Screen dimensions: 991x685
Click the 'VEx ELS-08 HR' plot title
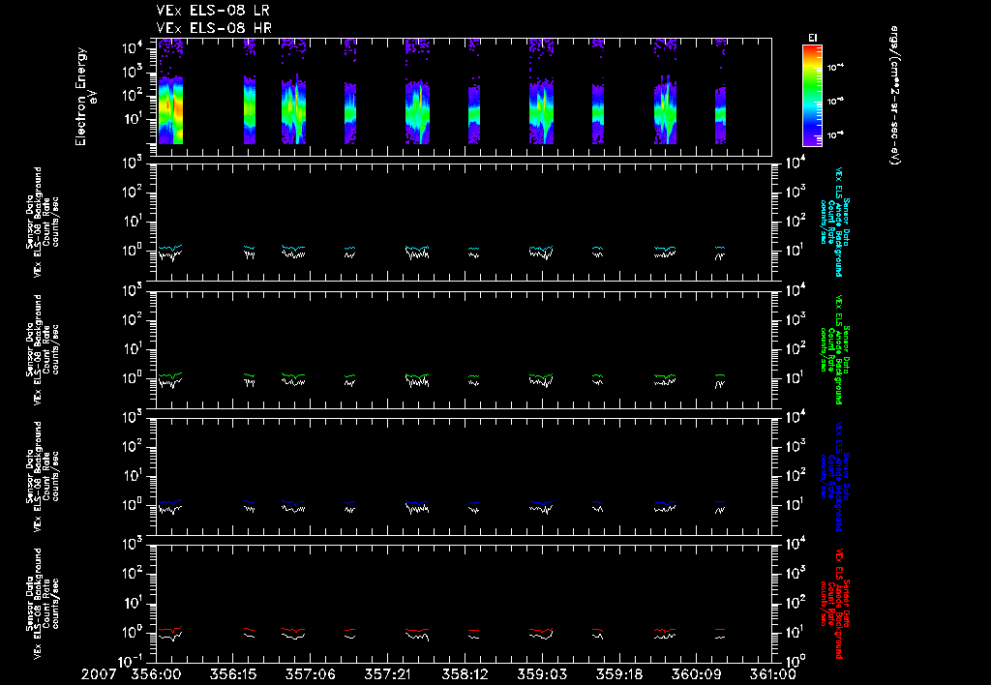214,28
